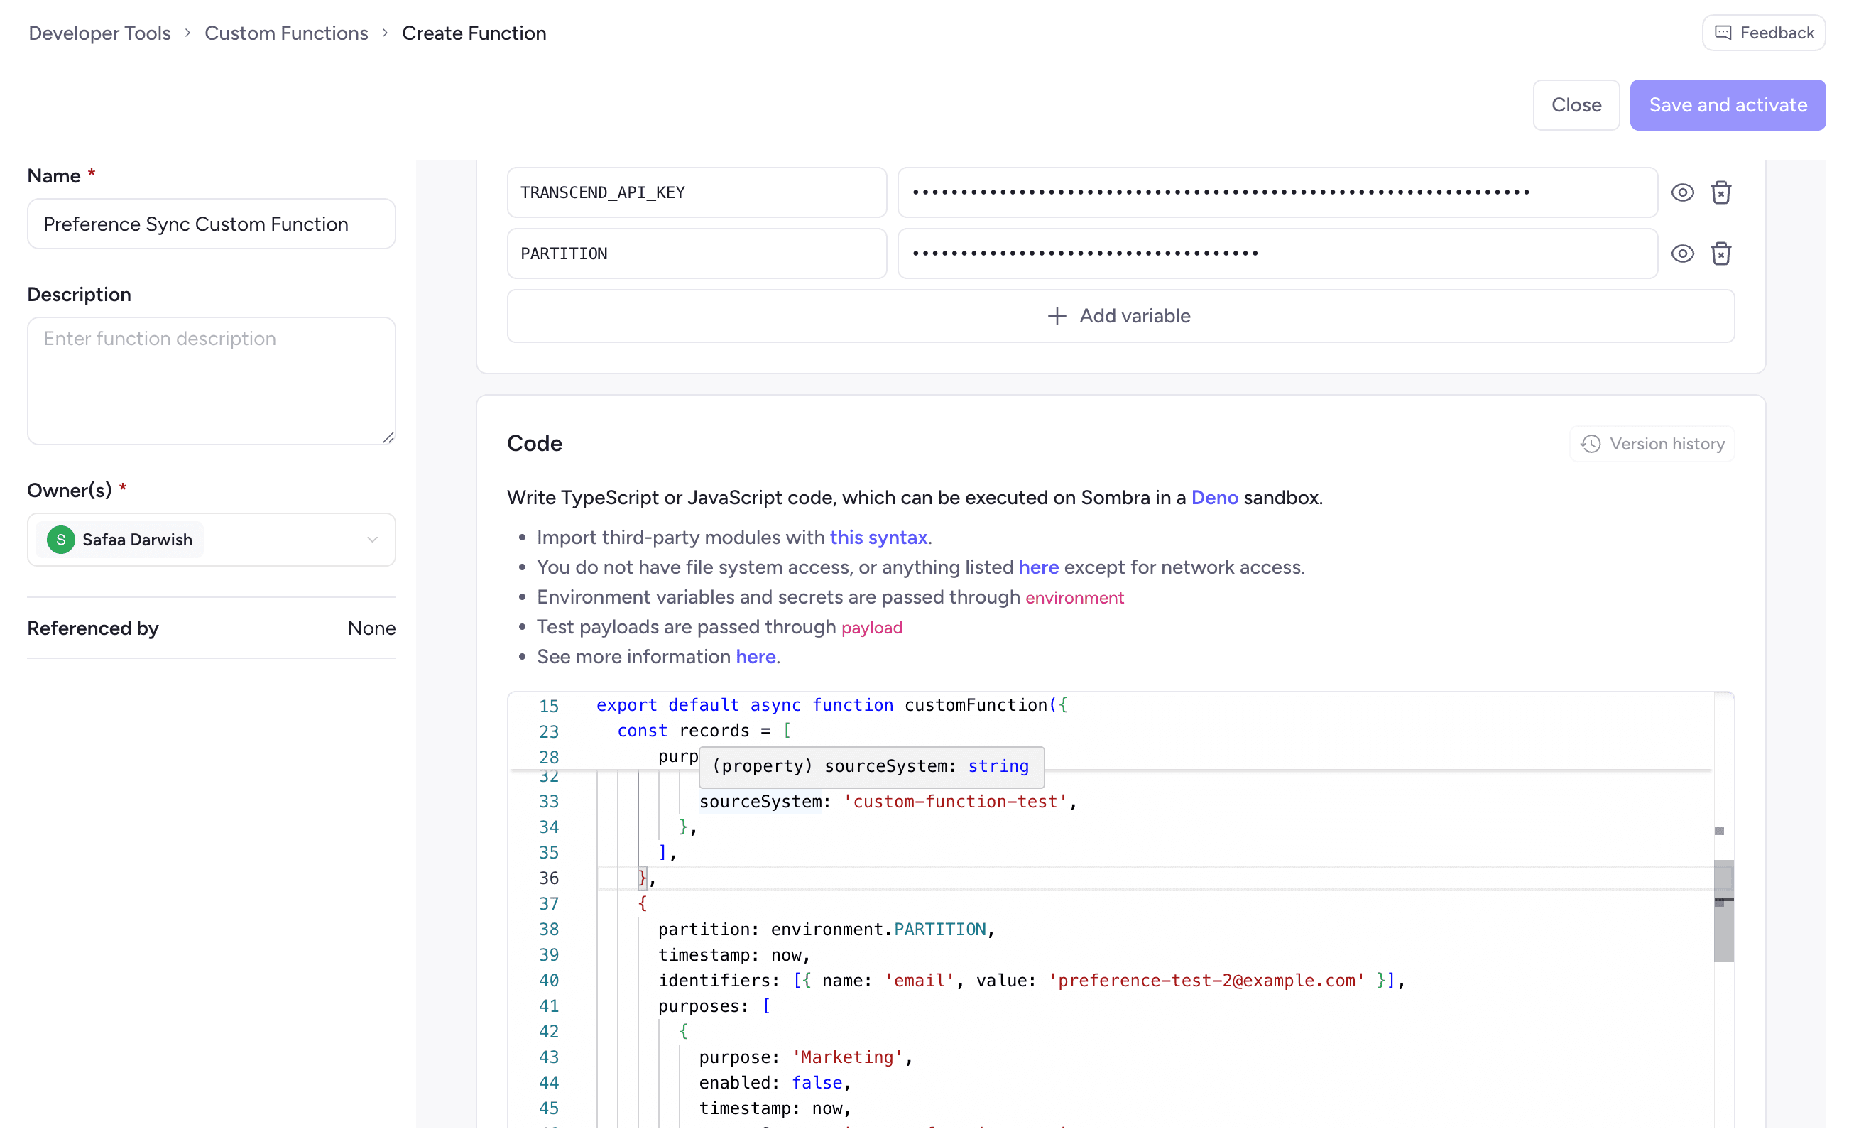The image size is (1849, 1139).
Task: Edit the TRANSCEND_API_KEY variable name field
Action: (x=697, y=192)
